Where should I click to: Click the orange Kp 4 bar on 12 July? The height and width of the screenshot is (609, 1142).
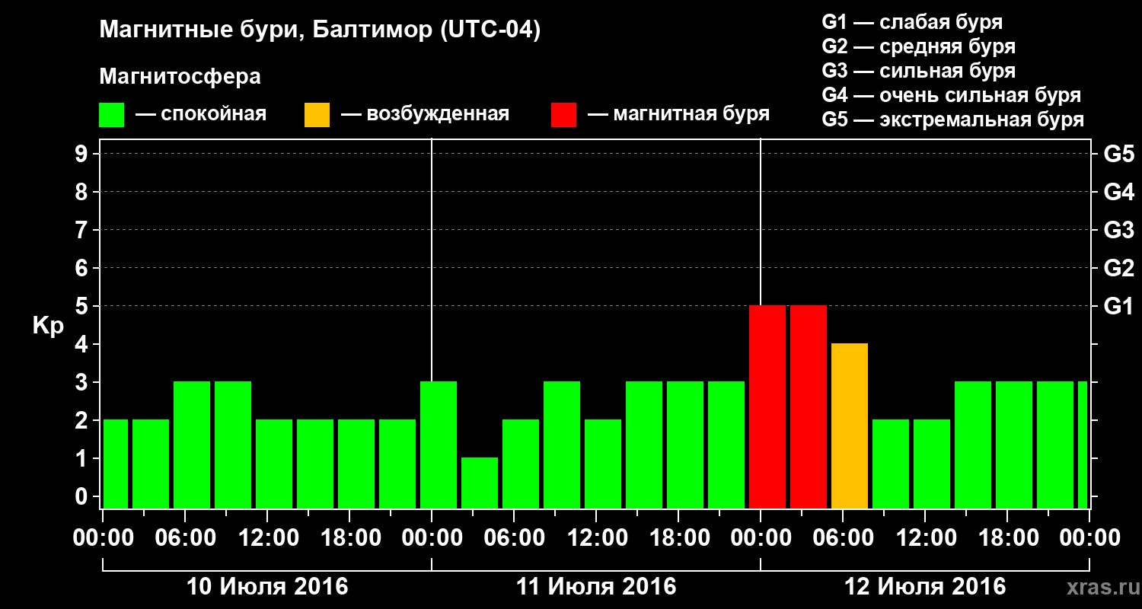[x=850, y=426]
